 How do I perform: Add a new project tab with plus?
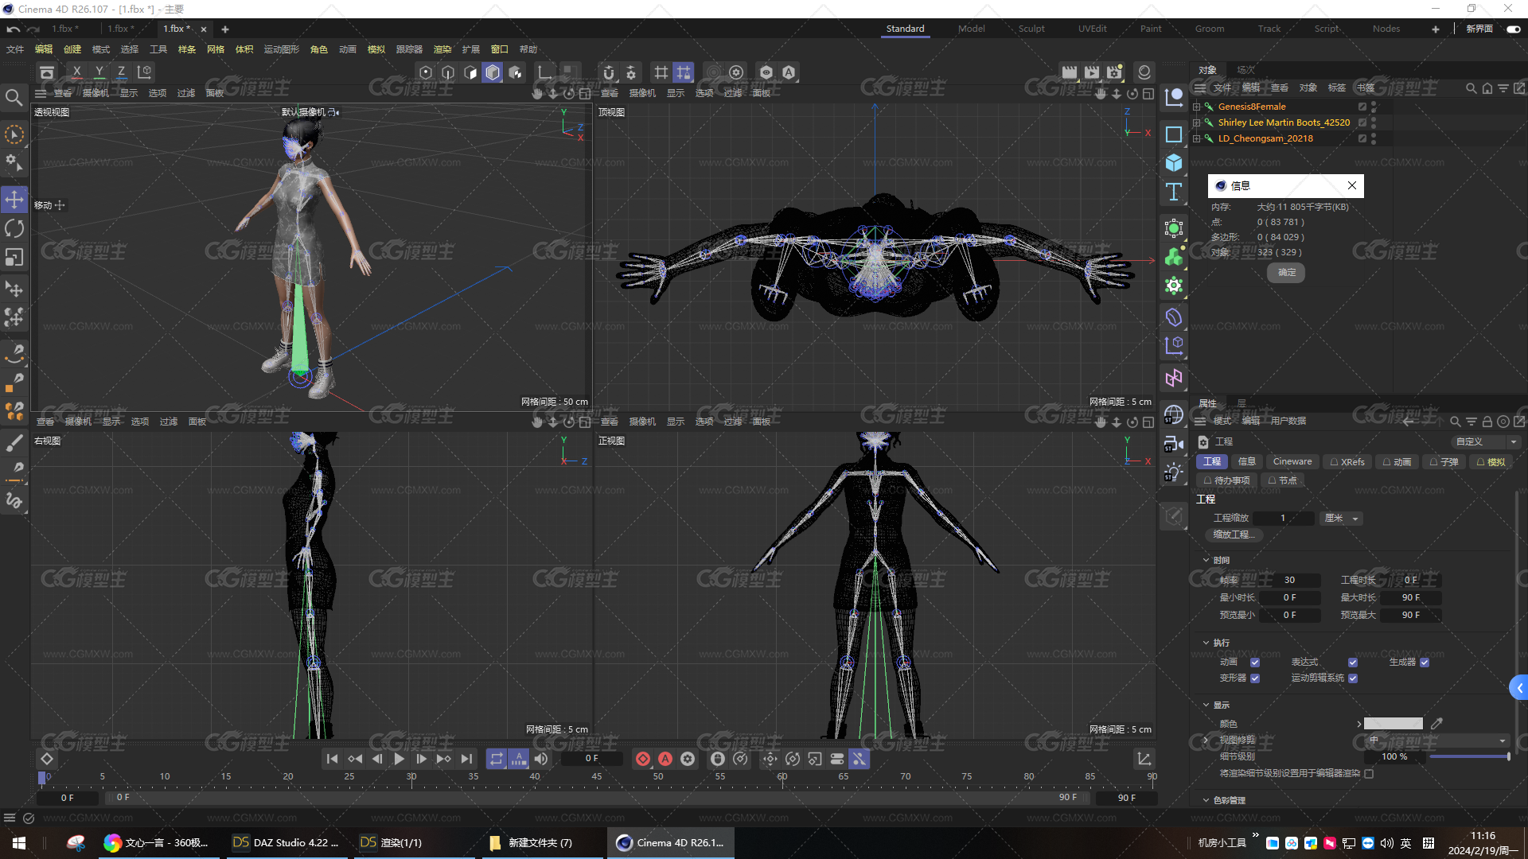(x=225, y=29)
